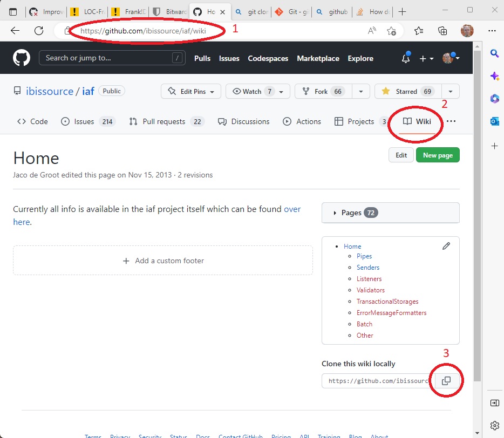Switch to the 'Git - gi' tab
504x438 pixels.
[291, 12]
